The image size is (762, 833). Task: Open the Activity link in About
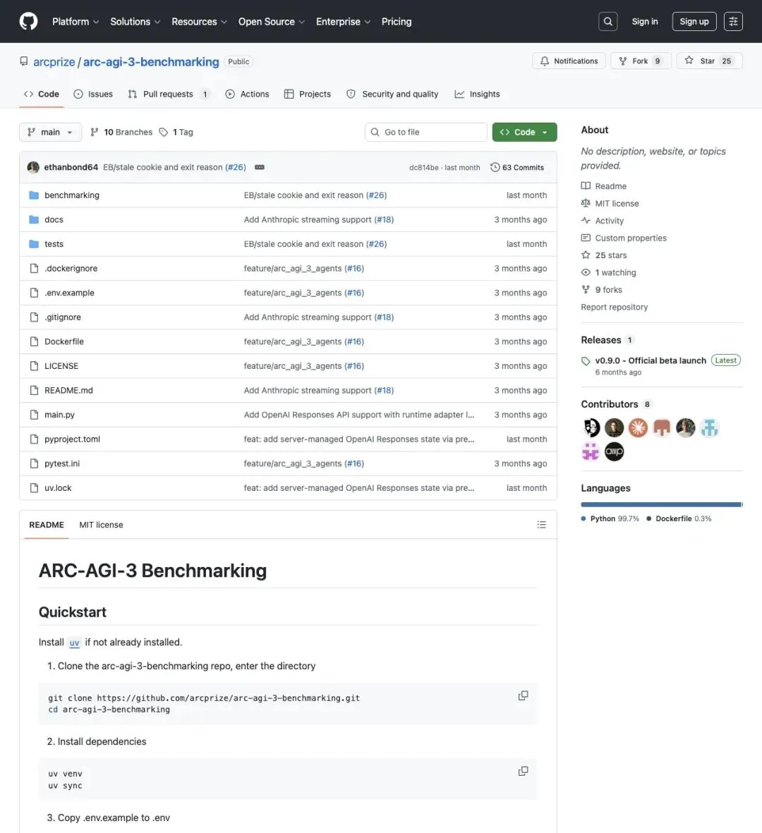[609, 221]
